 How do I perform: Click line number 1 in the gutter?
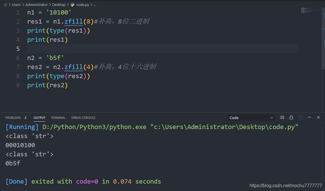[18, 13]
